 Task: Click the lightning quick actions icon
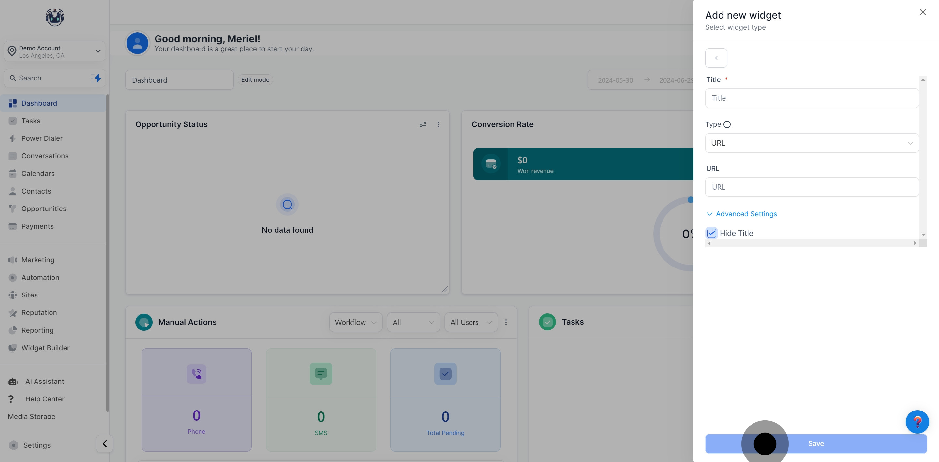tap(97, 78)
